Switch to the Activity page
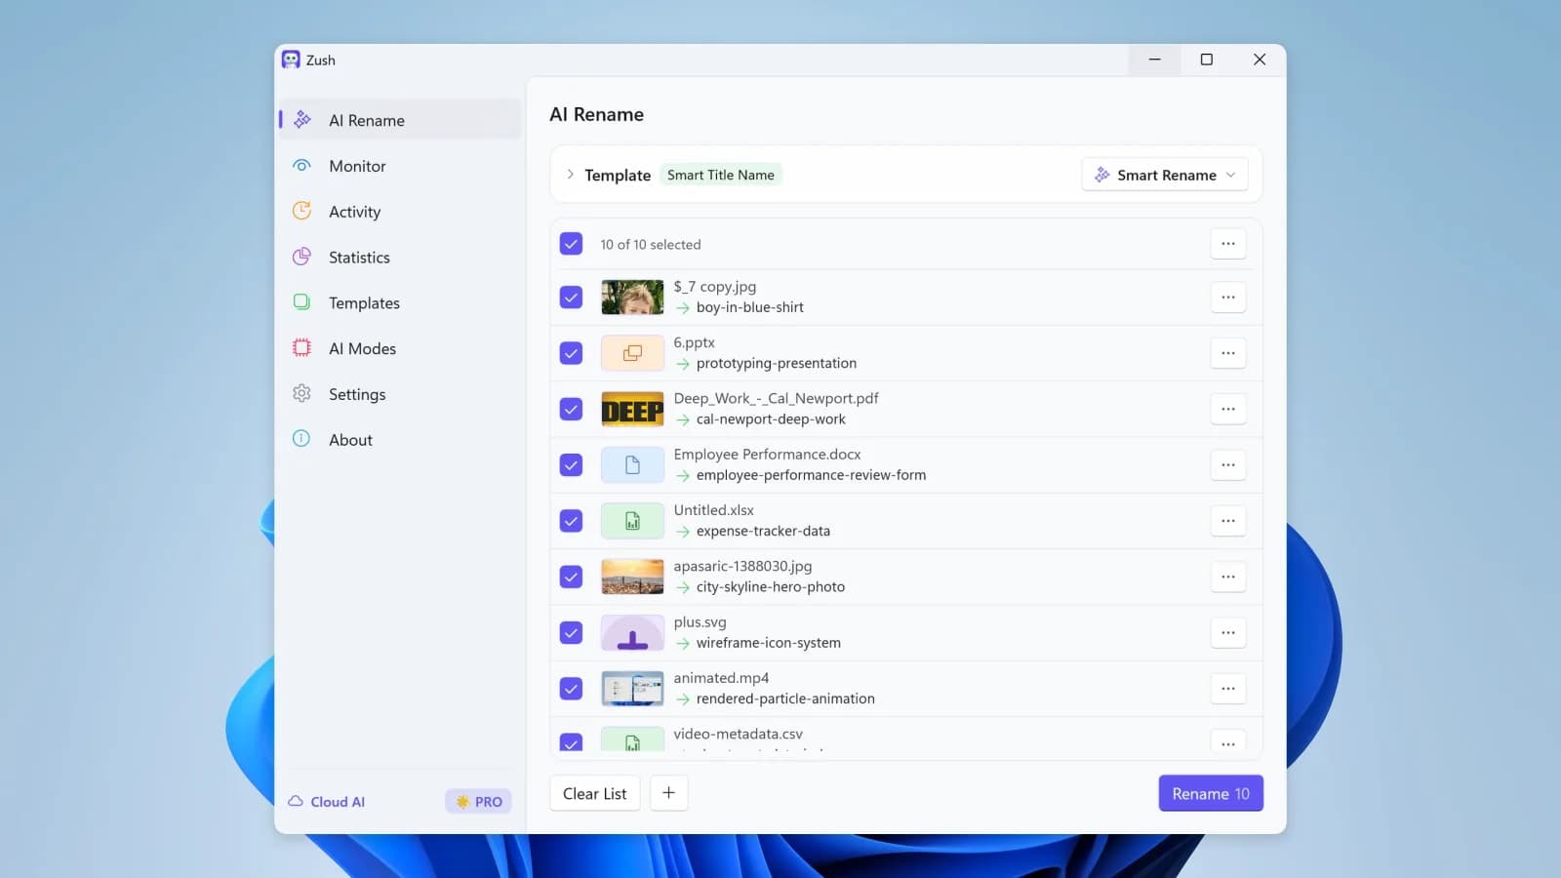Image resolution: width=1561 pixels, height=878 pixels. (400, 212)
